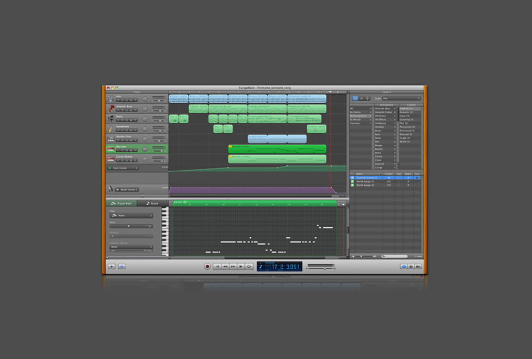Open the Scale dropdown in the loop browser
Viewport: 532px width, 359px height.
(401, 98)
